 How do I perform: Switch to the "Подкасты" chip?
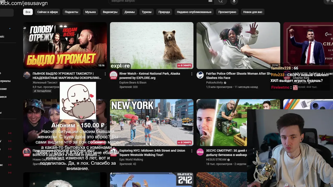72,12
